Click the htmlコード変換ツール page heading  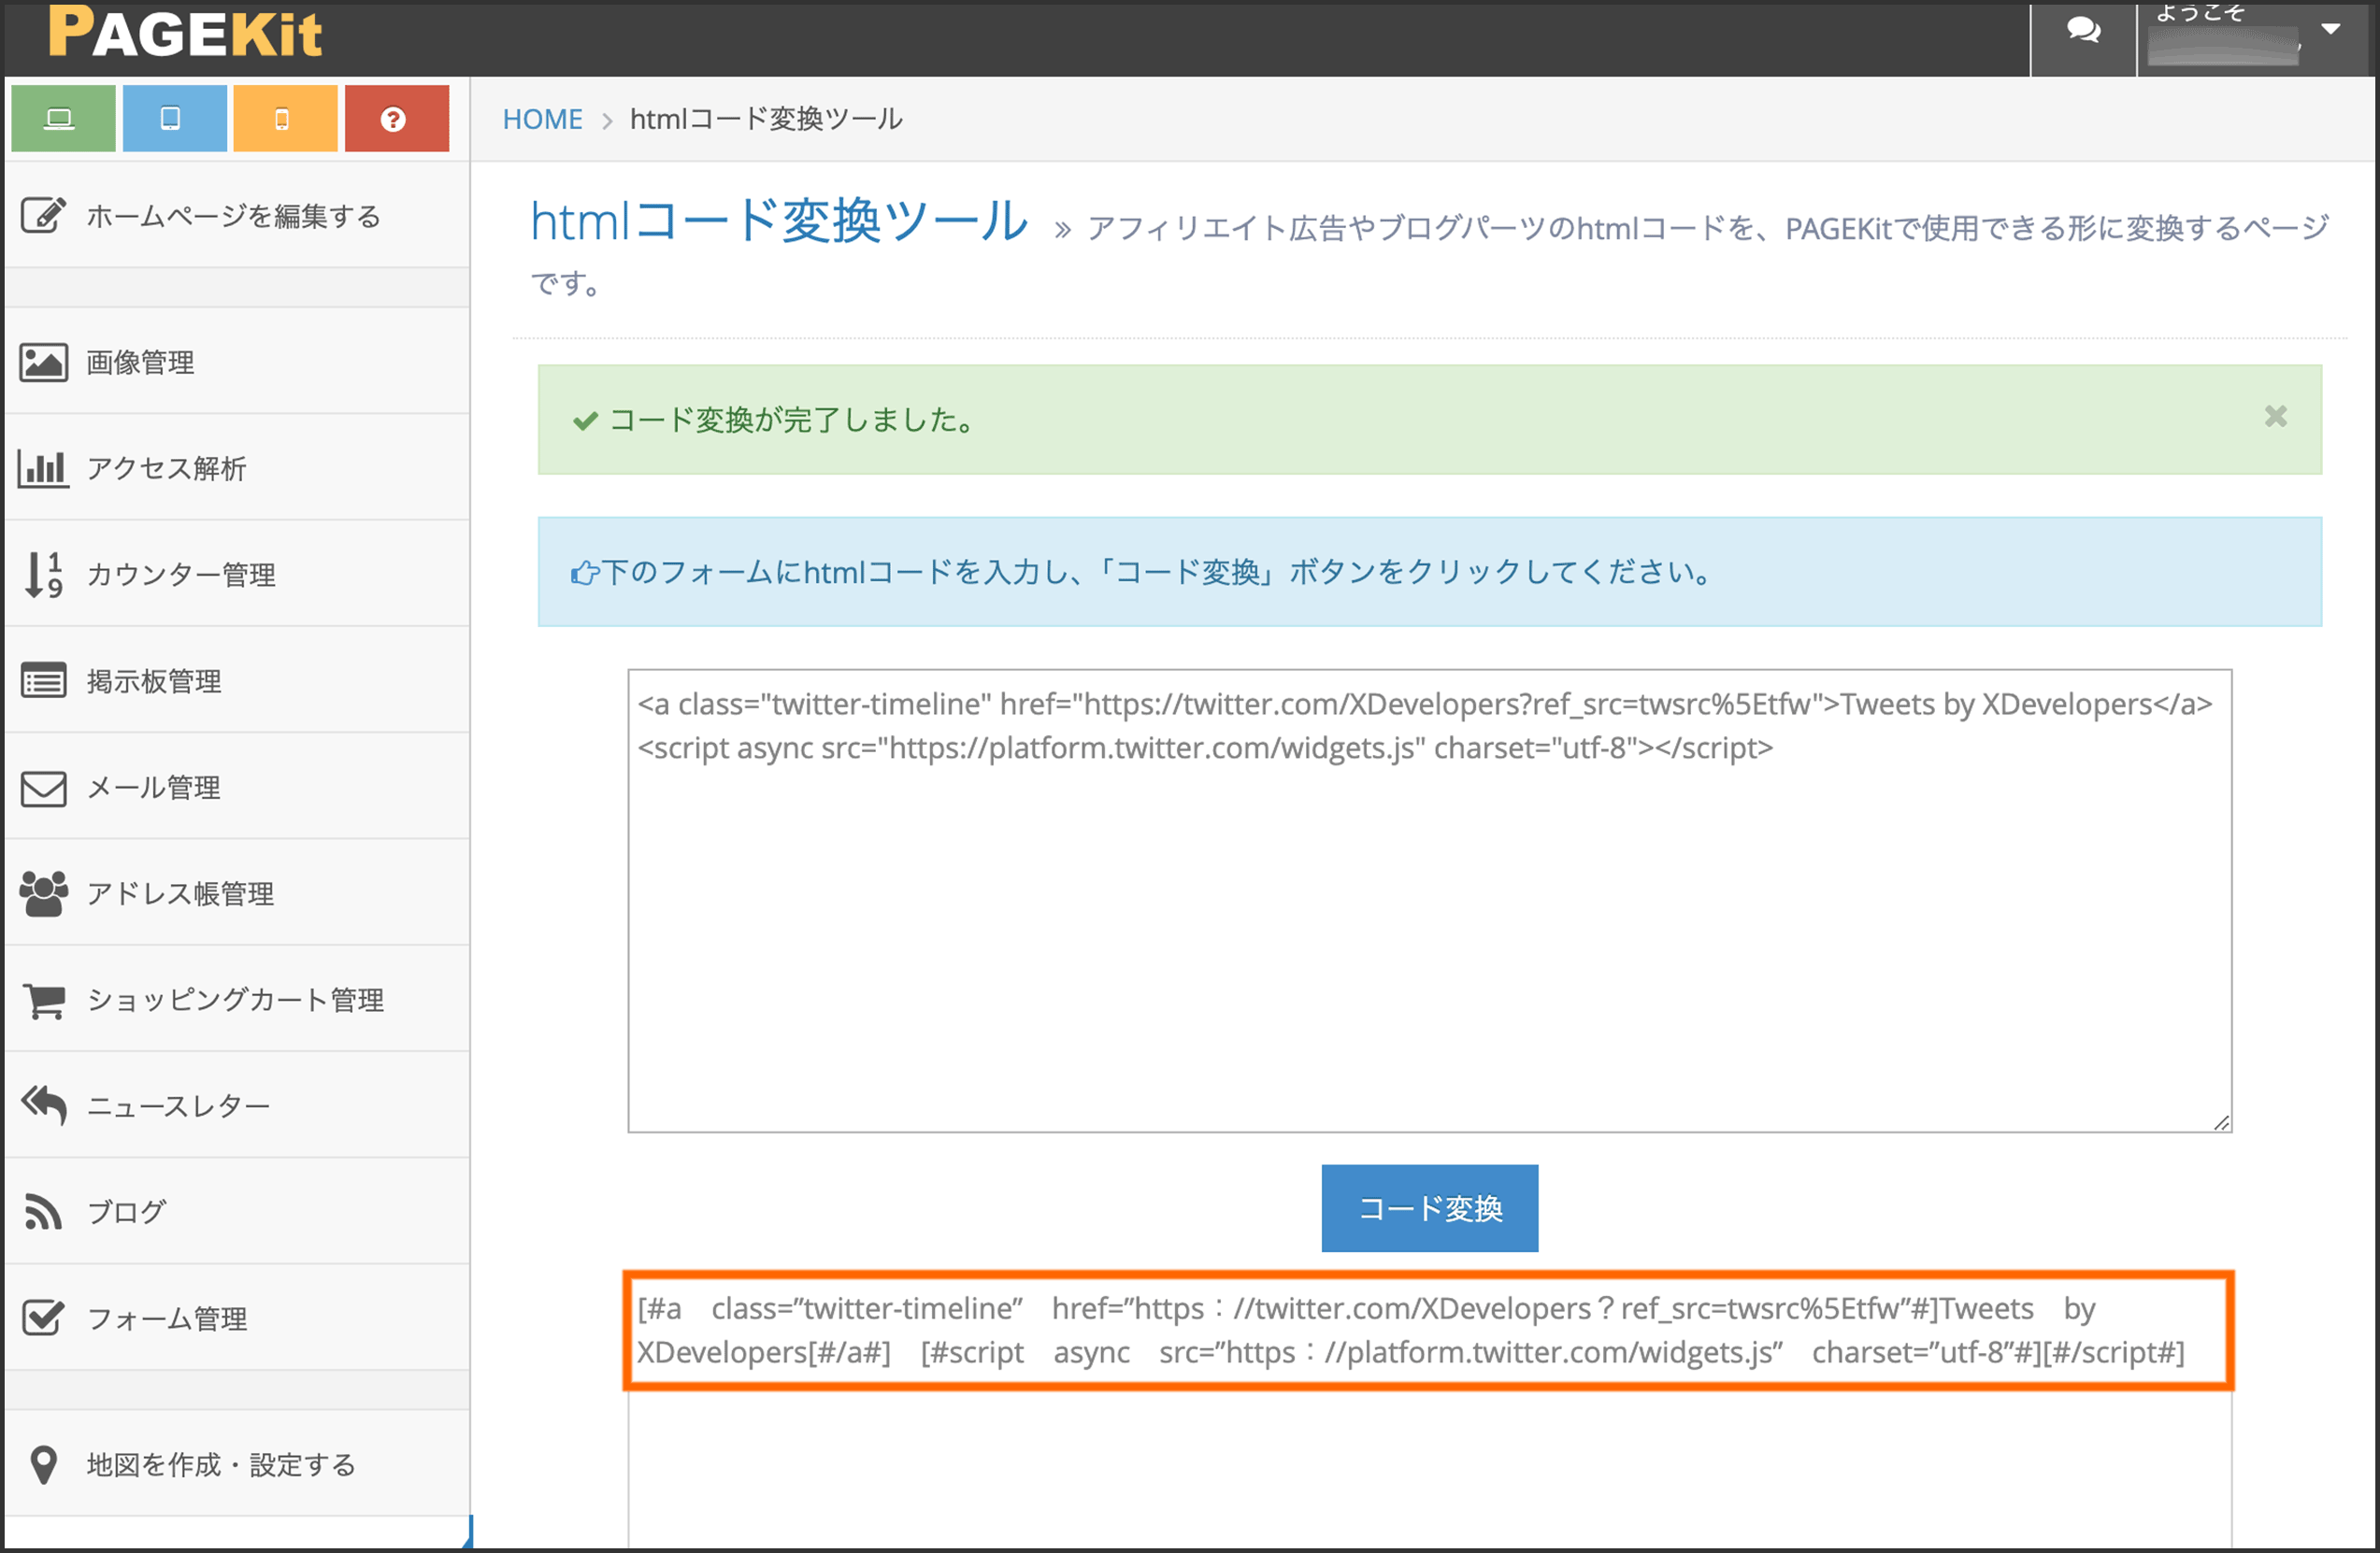tap(779, 221)
